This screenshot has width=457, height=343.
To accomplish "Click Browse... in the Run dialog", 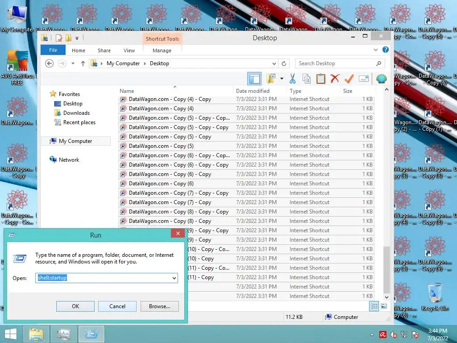I will (x=159, y=306).
